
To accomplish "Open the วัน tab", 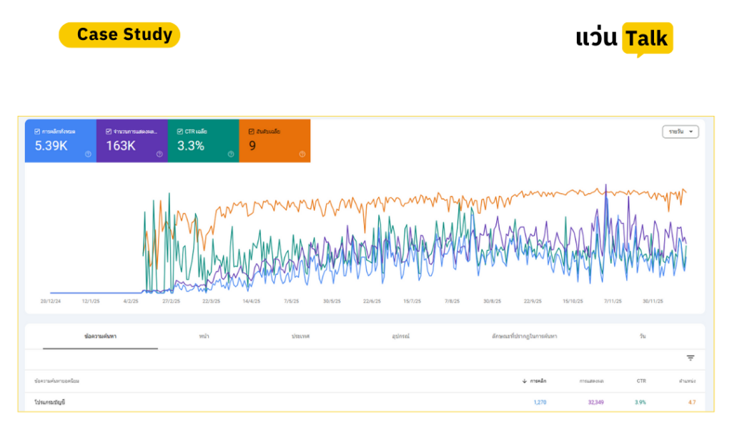I will (643, 336).
